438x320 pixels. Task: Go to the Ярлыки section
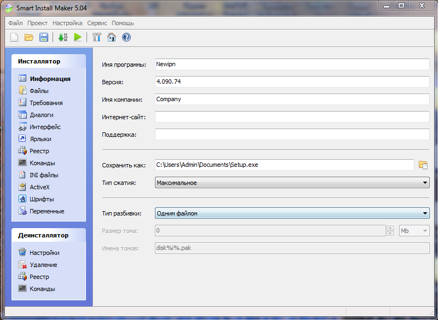coord(40,139)
